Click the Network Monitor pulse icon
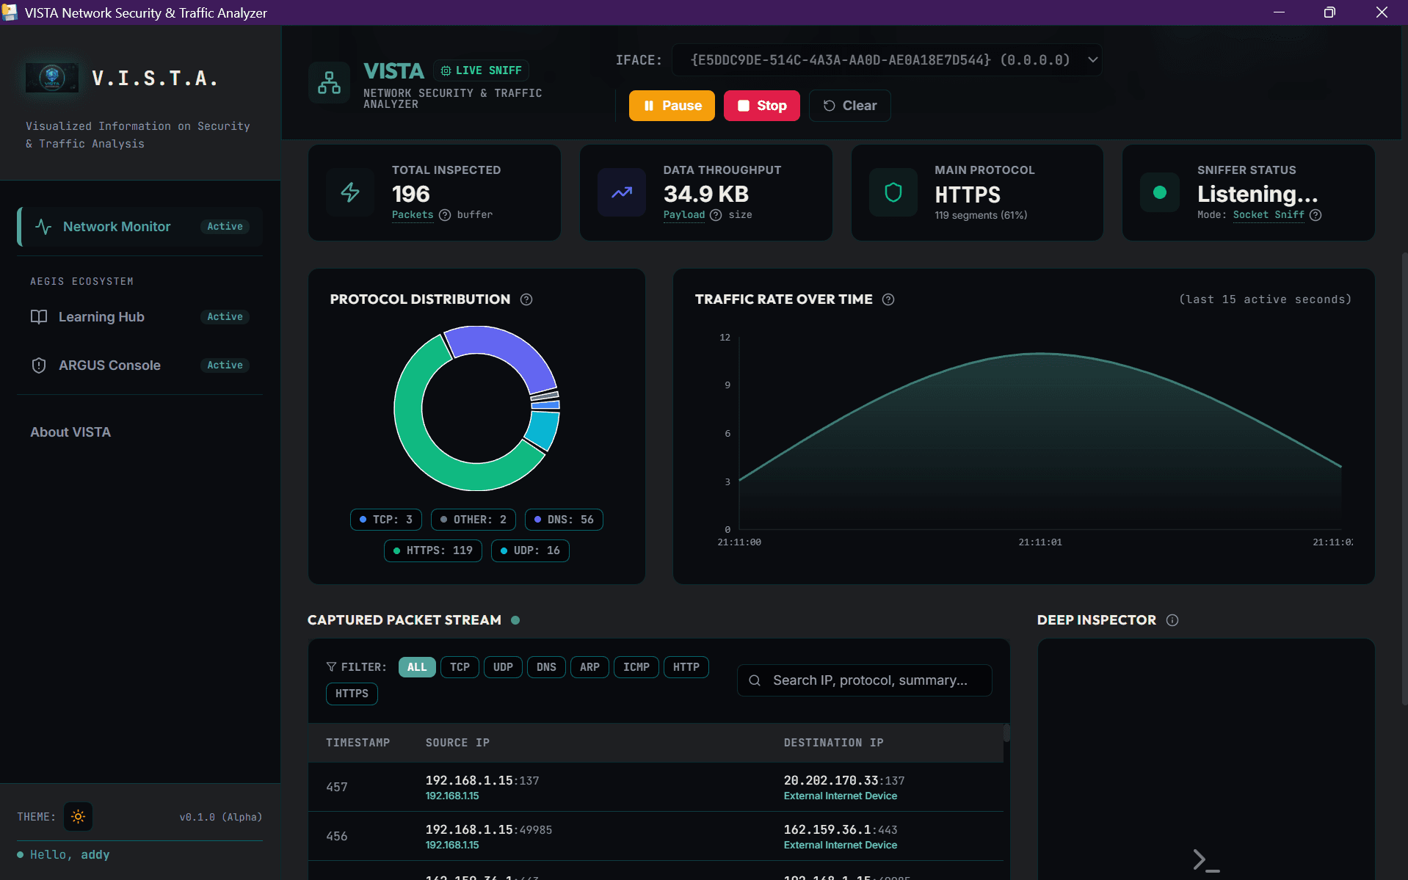1408x880 pixels. (x=43, y=227)
